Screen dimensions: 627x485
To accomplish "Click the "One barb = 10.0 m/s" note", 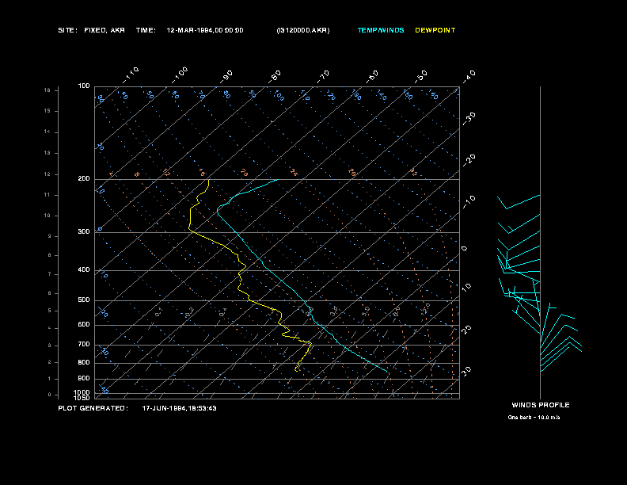I will tap(534, 418).
